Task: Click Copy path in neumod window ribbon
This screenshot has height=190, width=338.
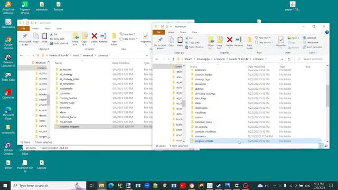Action: pos(58,39)
